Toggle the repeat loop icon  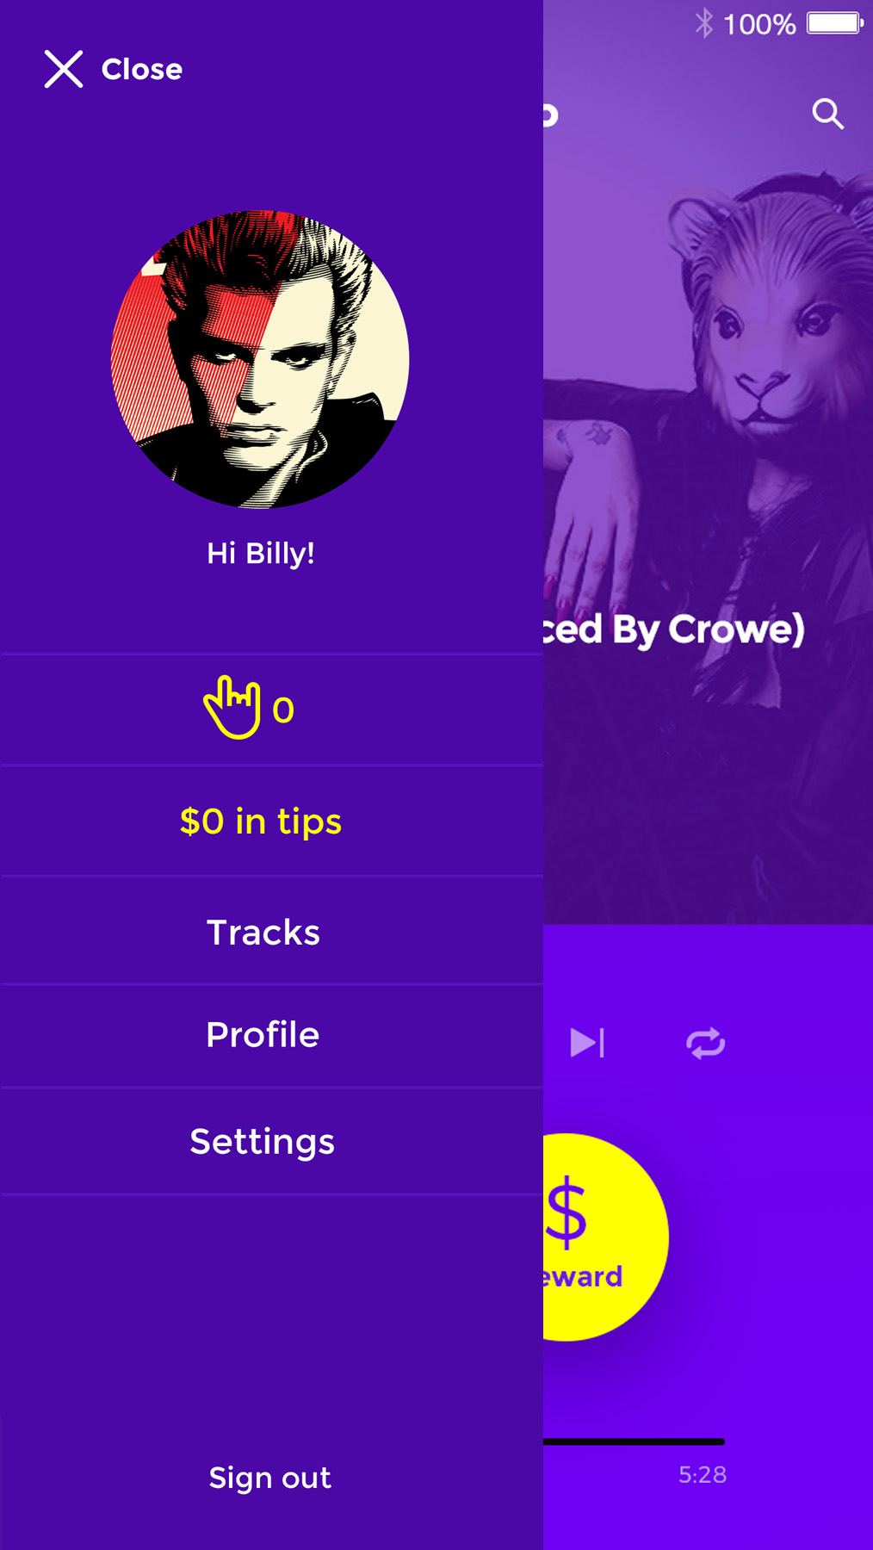pyautogui.click(x=705, y=1043)
